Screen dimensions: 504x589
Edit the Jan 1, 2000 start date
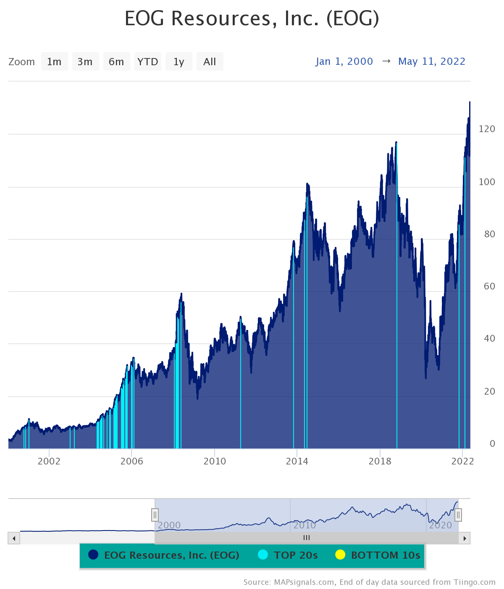344,61
